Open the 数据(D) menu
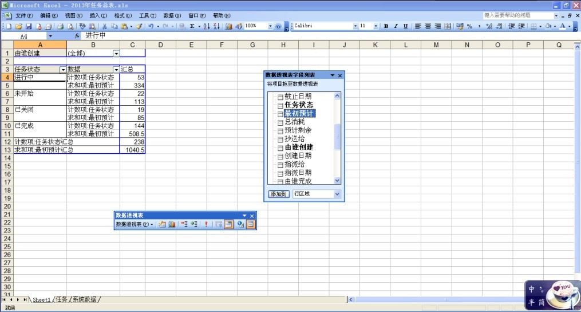 click(172, 15)
